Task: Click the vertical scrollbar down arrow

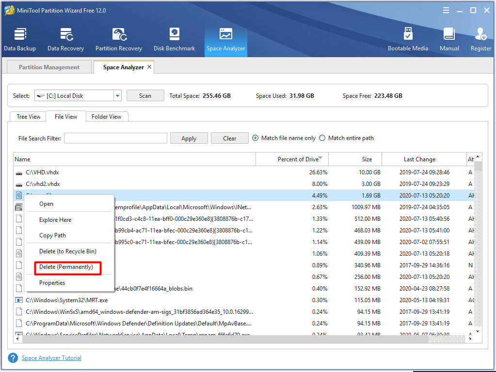Action: pos(478,331)
